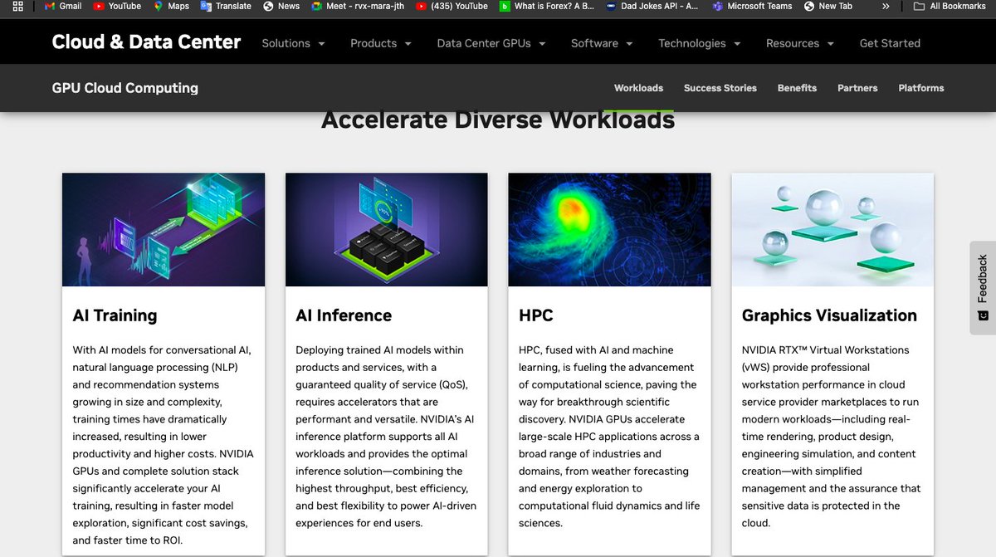Open the first YouTube bookmark

(x=117, y=6)
